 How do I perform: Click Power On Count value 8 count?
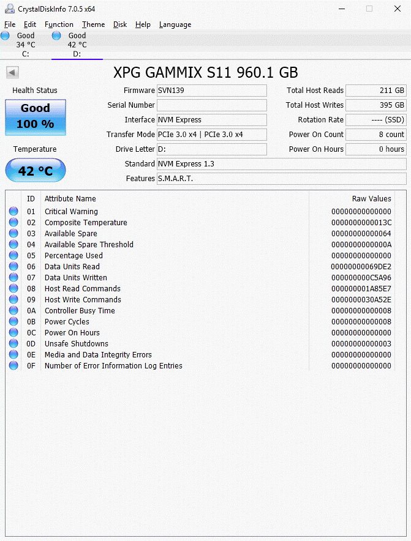[375, 135]
